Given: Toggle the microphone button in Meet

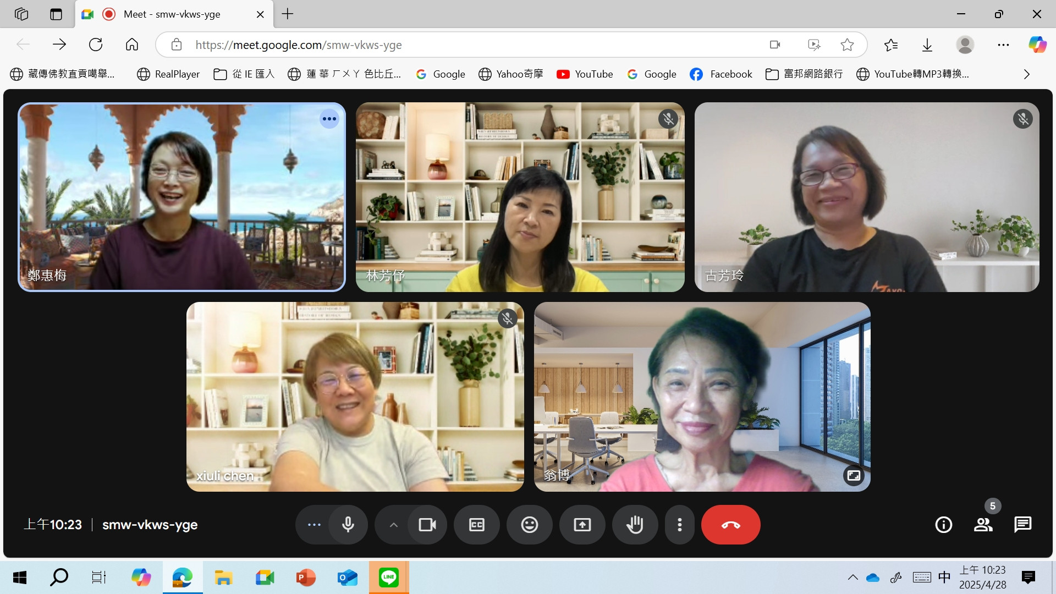Looking at the screenshot, I should [348, 525].
